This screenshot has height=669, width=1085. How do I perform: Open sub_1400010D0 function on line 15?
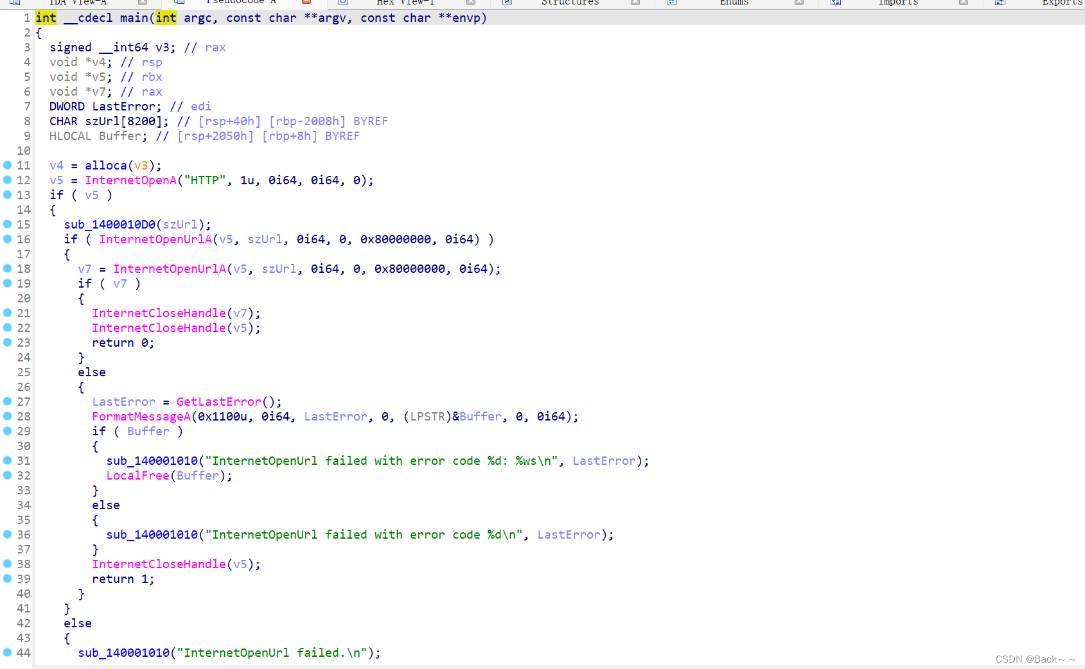point(110,225)
